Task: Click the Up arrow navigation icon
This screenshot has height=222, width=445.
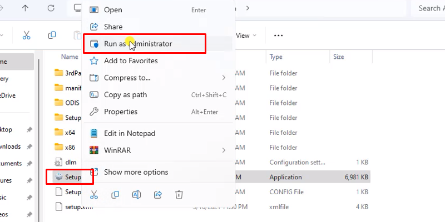Action: pyautogui.click(x=26, y=8)
